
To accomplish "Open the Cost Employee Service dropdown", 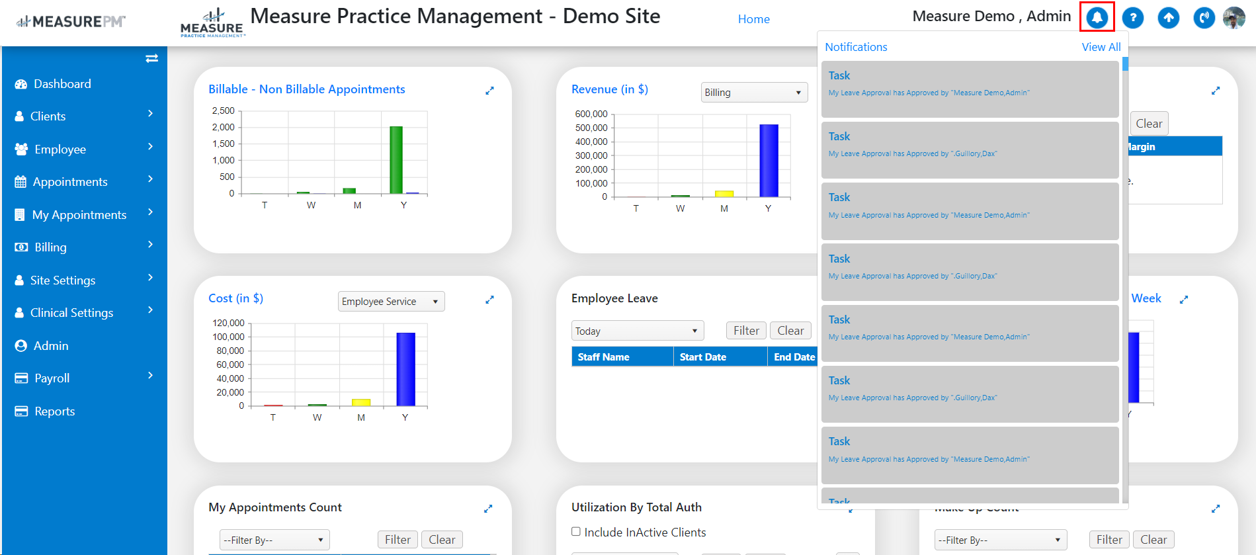I will click(391, 302).
